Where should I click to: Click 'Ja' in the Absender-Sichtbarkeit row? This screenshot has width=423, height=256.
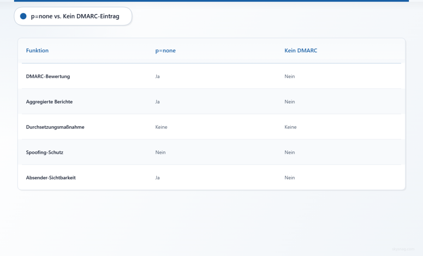click(x=157, y=178)
